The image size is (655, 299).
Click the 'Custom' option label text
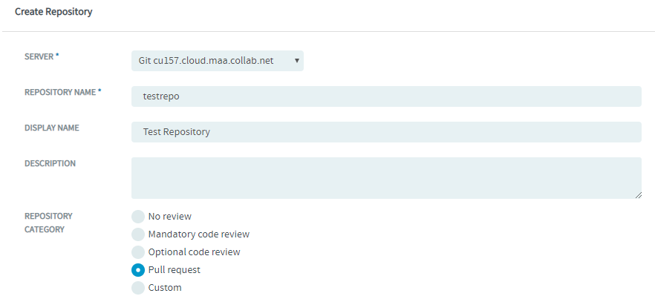pos(165,288)
